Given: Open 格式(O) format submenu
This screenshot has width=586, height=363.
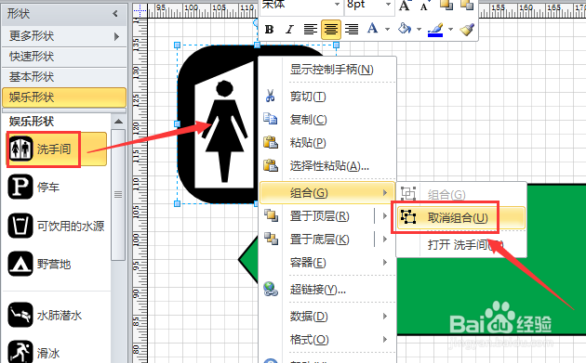Looking at the screenshot, I should [327, 340].
